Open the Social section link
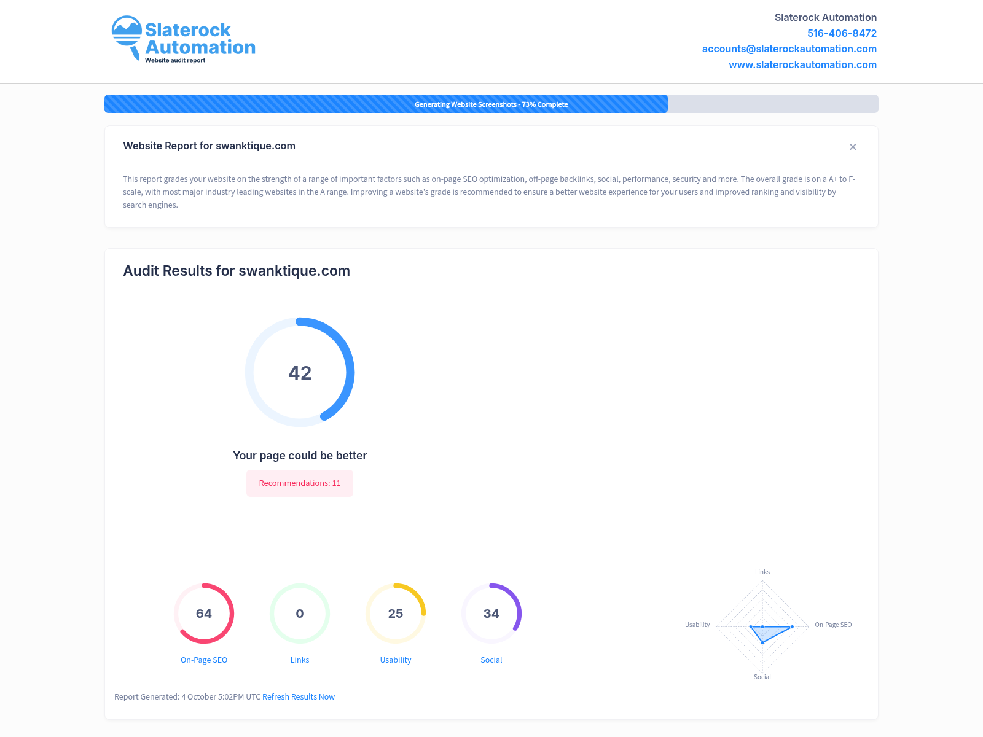 click(x=491, y=660)
